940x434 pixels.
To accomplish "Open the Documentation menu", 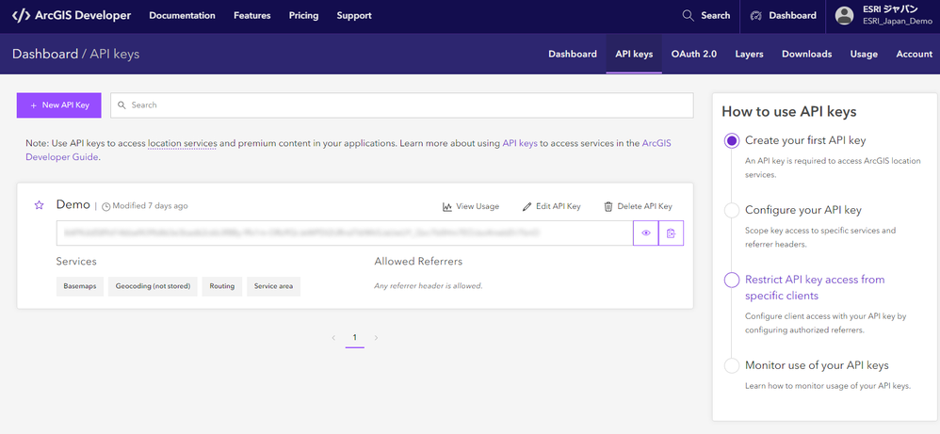I will [x=182, y=16].
